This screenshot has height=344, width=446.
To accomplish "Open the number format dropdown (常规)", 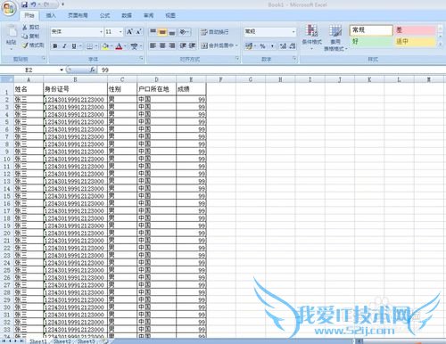I will click(x=293, y=31).
